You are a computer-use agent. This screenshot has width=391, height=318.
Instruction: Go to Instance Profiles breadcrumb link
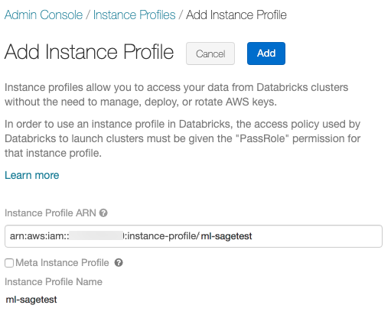point(134,15)
